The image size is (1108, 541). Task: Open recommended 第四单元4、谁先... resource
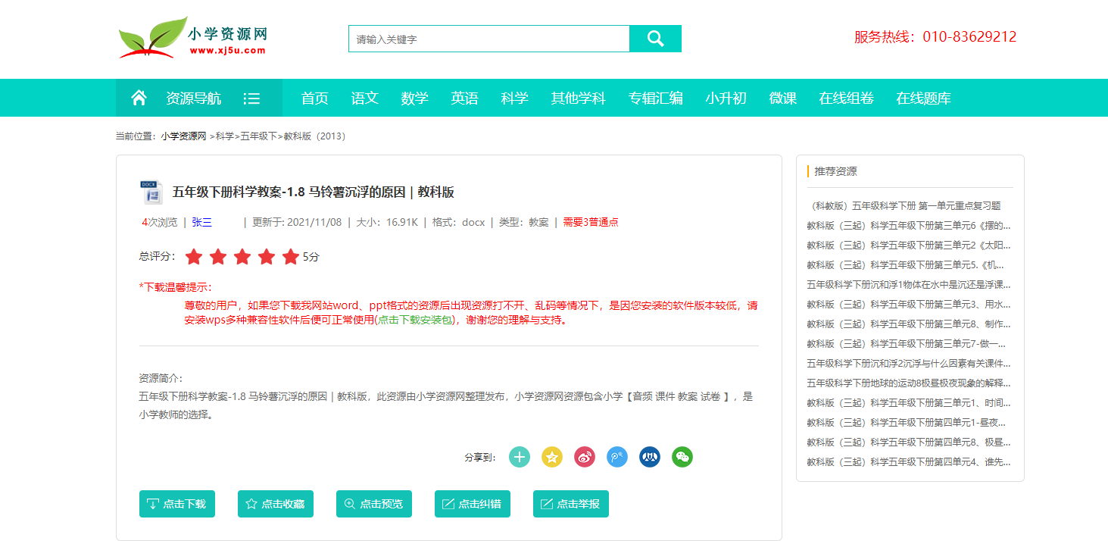909,462
